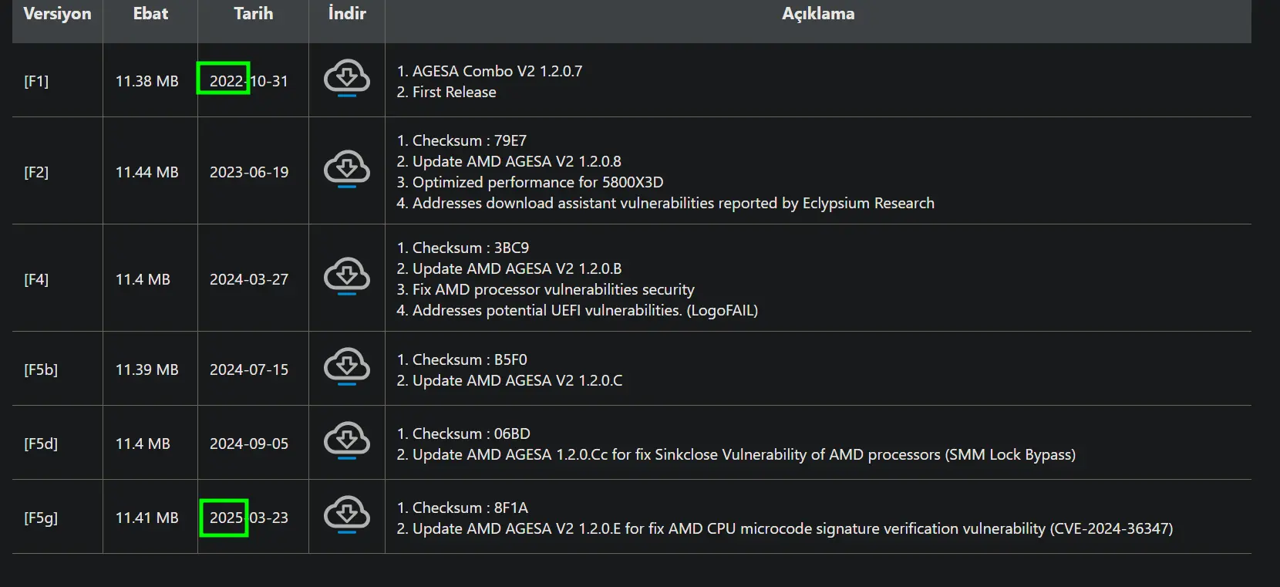Click Update AMD AGESA V2 1.2.0.8 line

(x=509, y=161)
